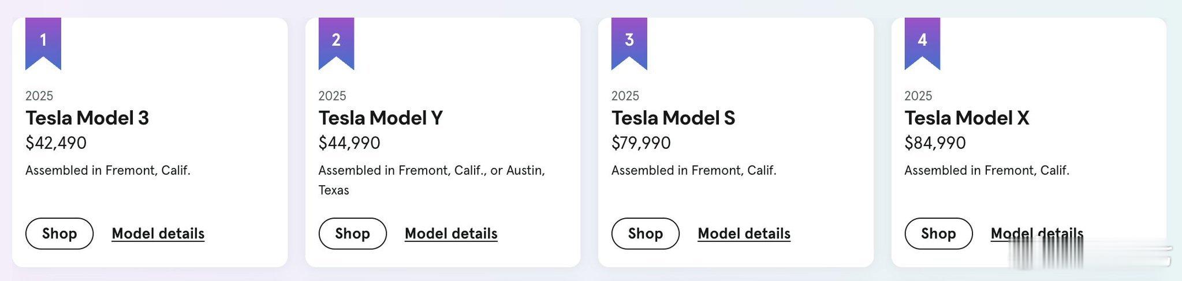Click the Tesla Model S title
This screenshot has height=281, width=1182.
tap(673, 118)
